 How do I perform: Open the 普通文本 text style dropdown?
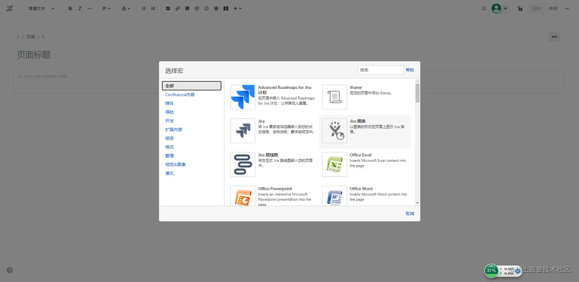point(41,8)
